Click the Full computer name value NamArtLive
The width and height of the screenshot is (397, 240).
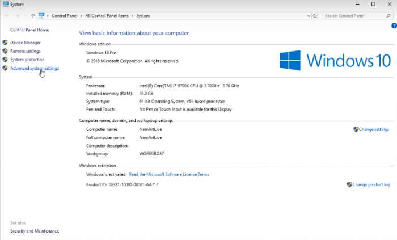tap(150, 137)
